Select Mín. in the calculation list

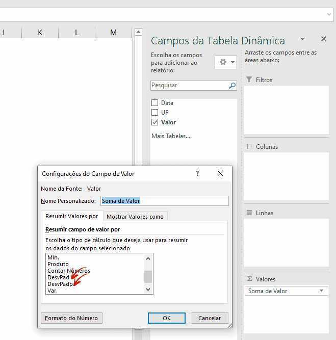53,257
